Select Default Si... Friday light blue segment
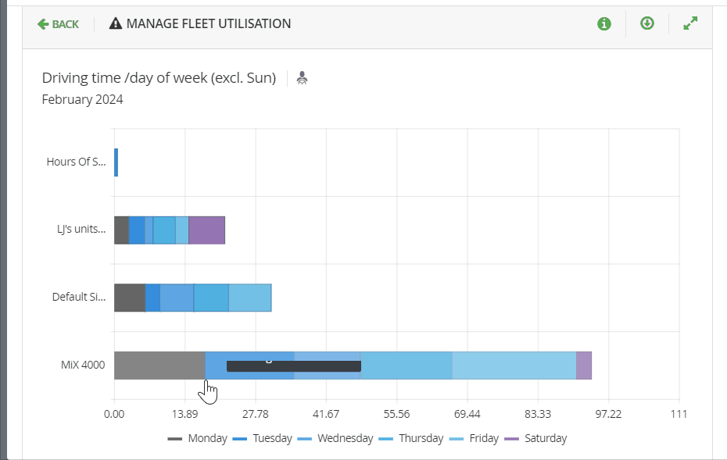Image resolution: width=727 pixels, height=460 pixels. pyautogui.click(x=250, y=298)
